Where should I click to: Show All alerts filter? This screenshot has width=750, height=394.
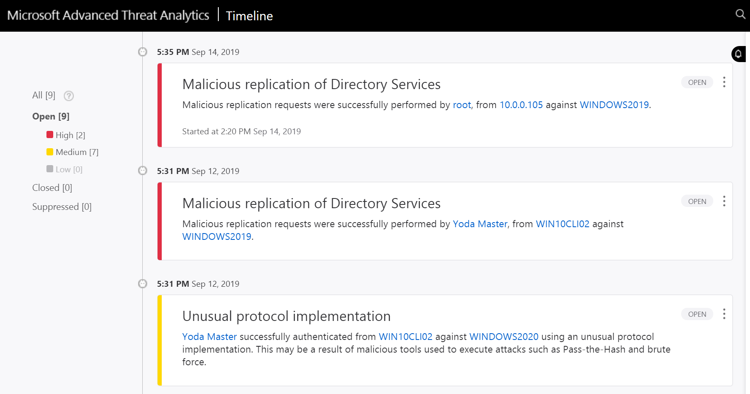click(44, 95)
